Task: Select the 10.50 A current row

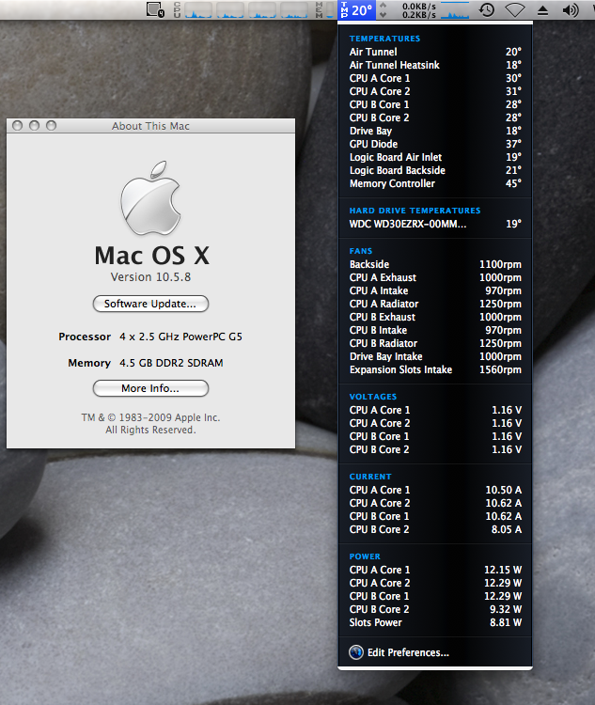Action: tap(435, 490)
